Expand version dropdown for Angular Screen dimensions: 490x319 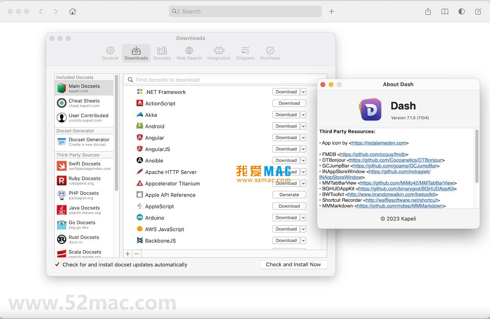303,138
